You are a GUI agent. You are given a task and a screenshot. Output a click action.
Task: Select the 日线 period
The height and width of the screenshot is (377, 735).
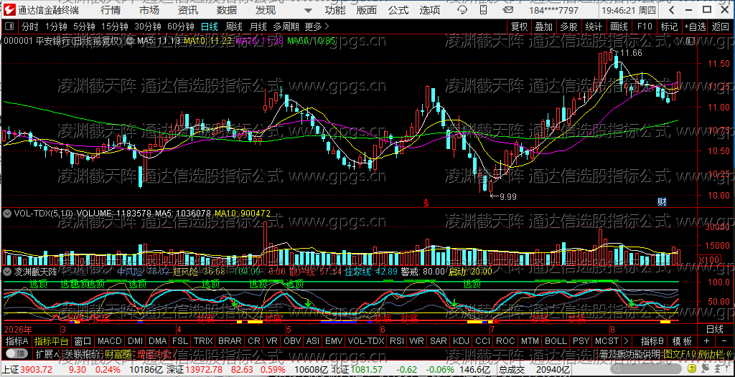(x=210, y=27)
